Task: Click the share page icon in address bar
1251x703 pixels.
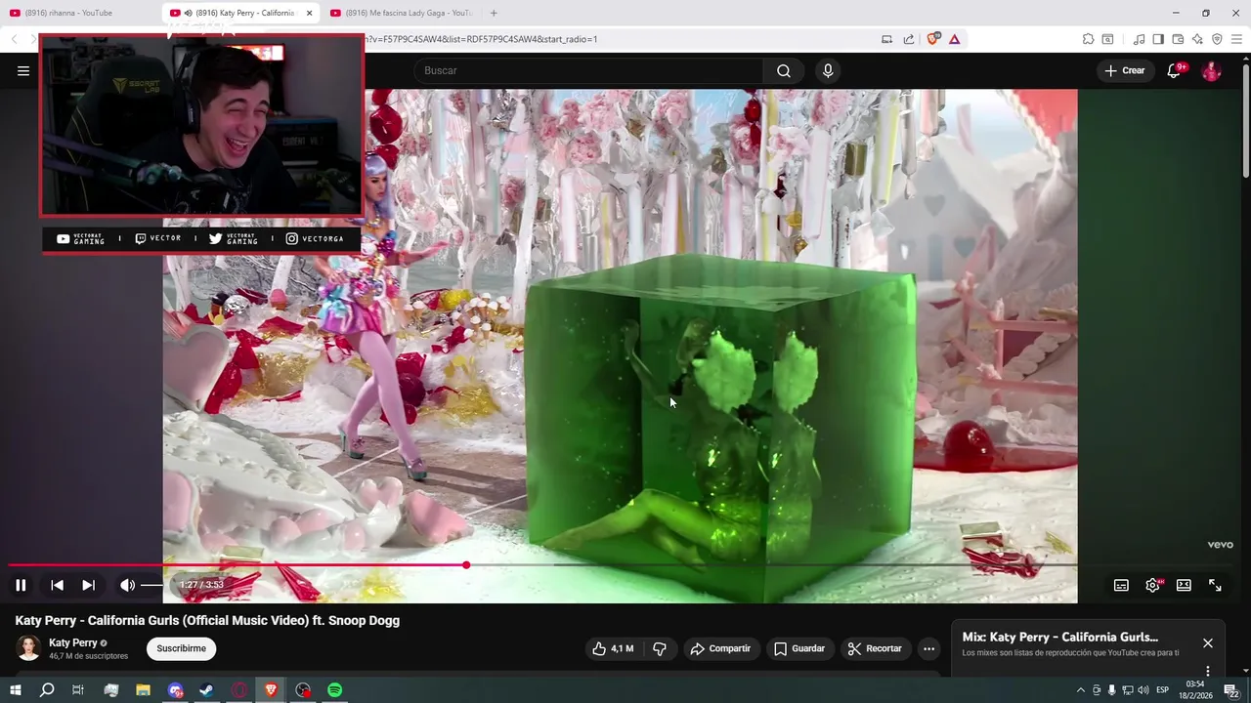Action: coord(909,39)
